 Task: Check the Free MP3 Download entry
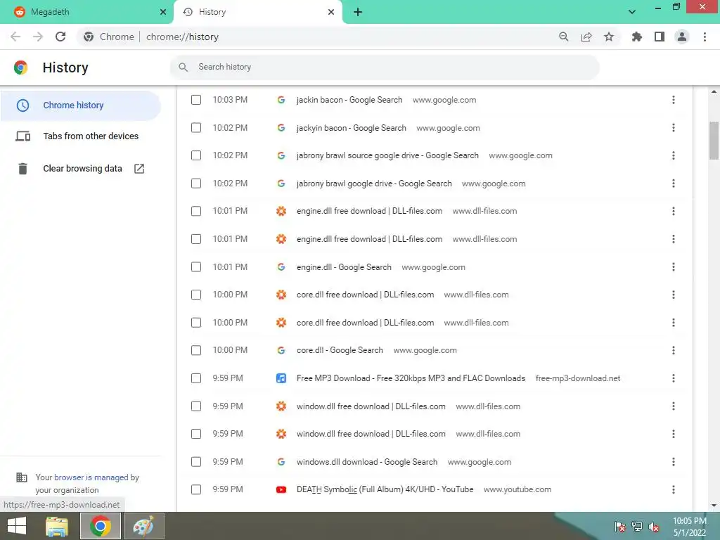point(196,378)
